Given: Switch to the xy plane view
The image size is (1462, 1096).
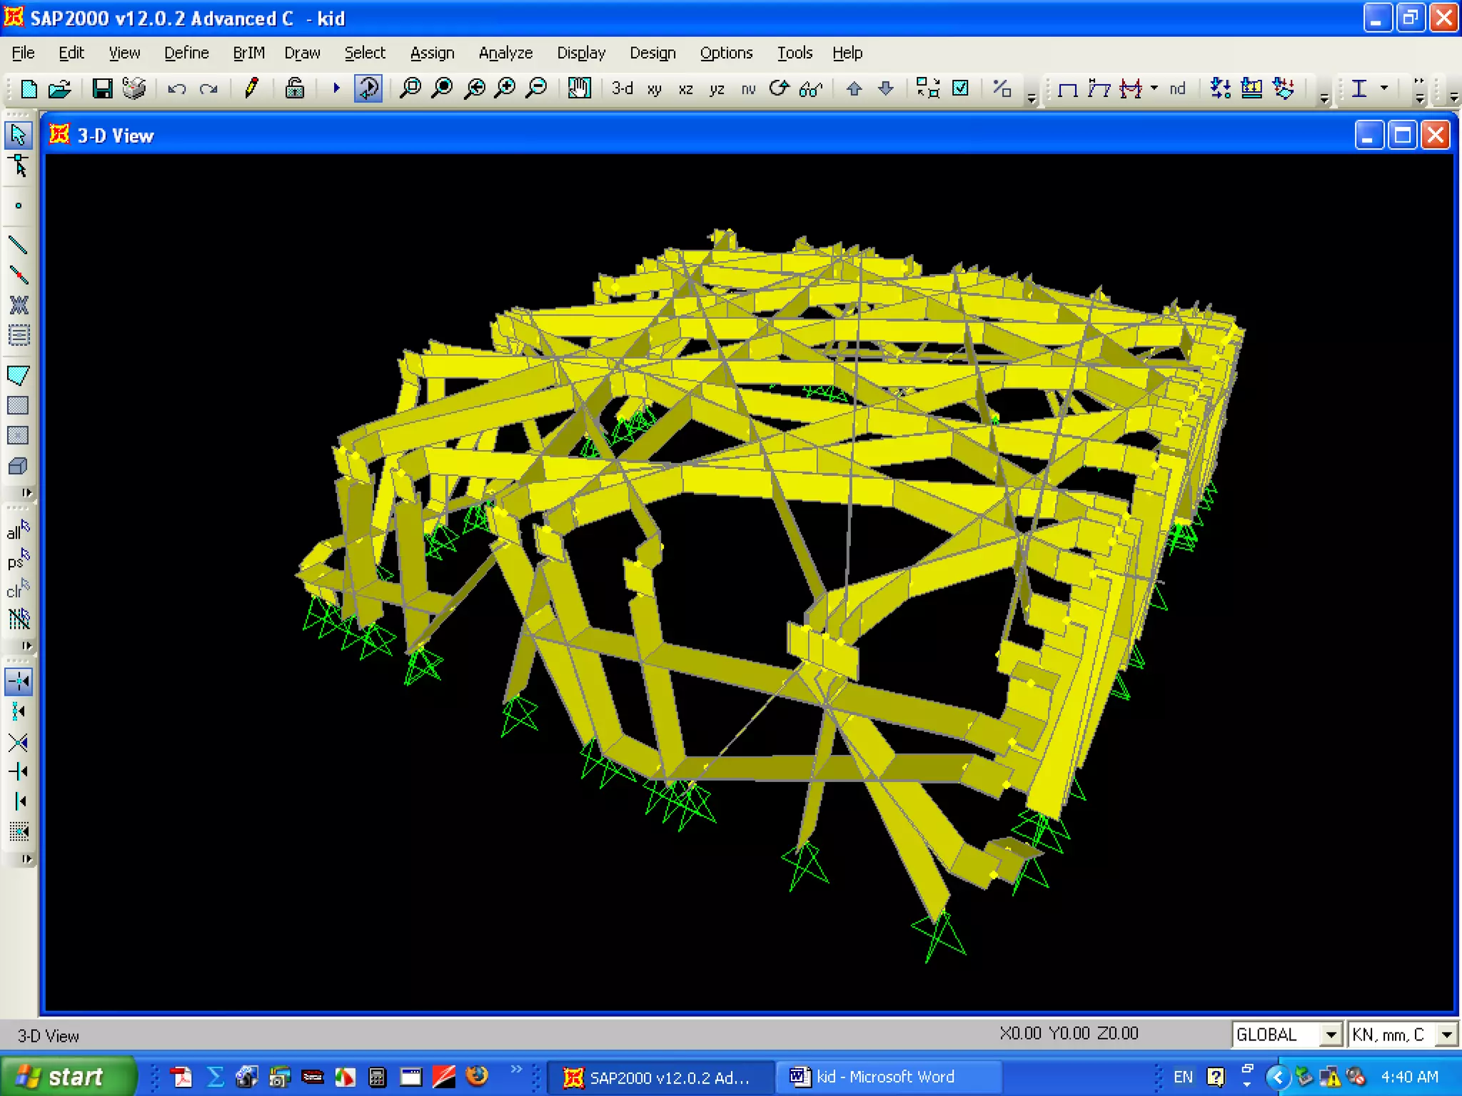Looking at the screenshot, I should pyautogui.click(x=654, y=88).
